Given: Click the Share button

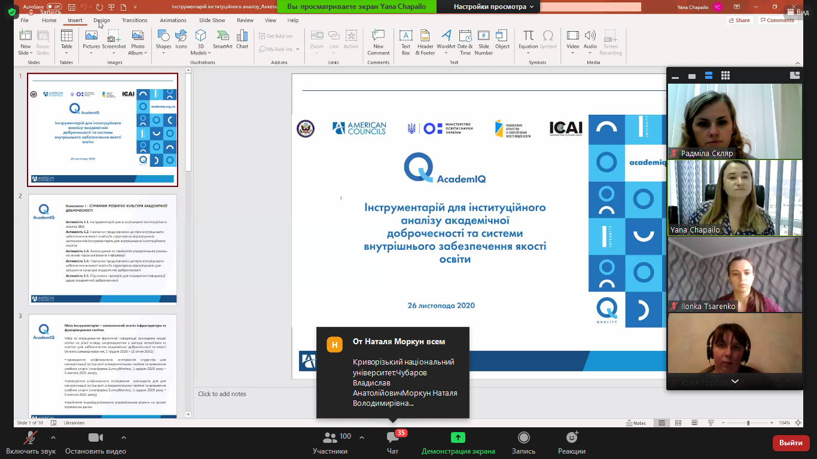Looking at the screenshot, I should (739, 20).
